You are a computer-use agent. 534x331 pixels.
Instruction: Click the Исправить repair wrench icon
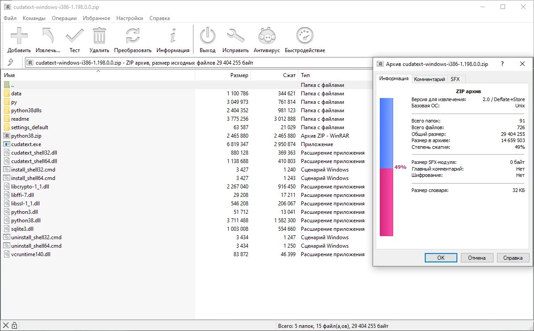(235, 36)
